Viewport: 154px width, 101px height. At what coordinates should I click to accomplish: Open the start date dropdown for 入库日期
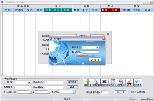point(31,92)
